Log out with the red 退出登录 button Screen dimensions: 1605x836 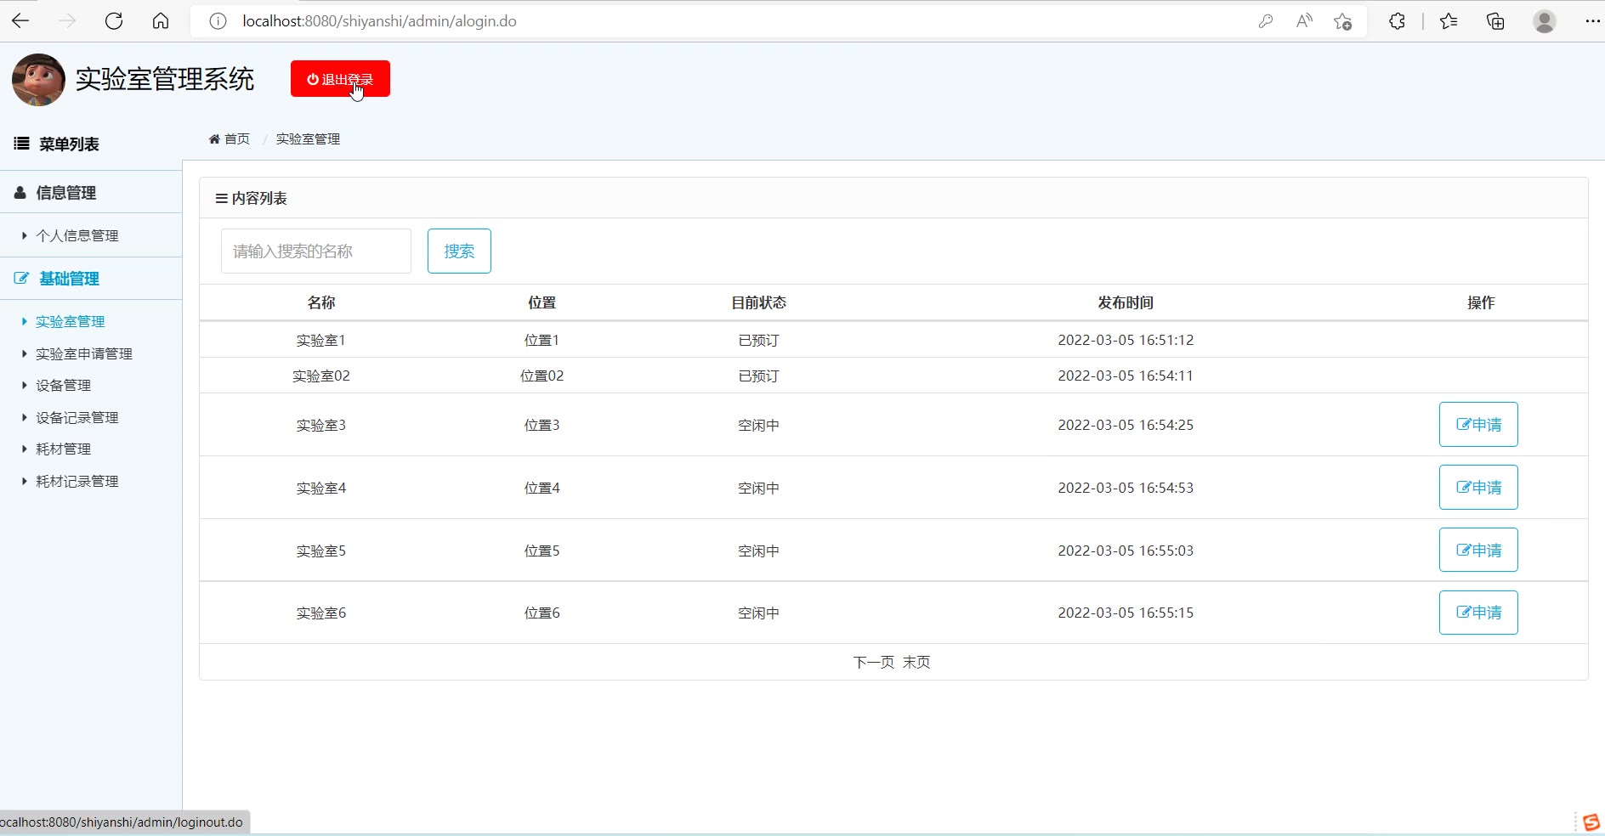pyautogui.click(x=340, y=79)
